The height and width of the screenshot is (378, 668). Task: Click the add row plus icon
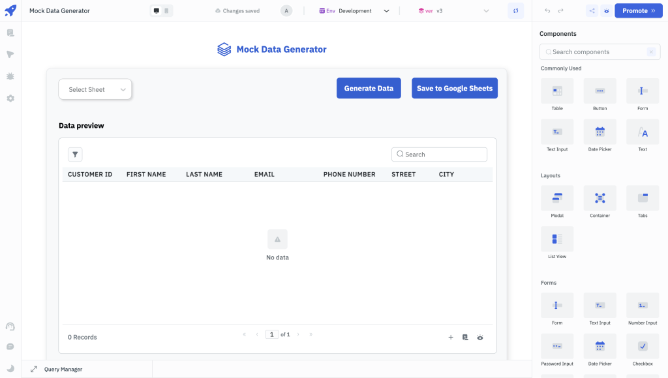point(451,338)
